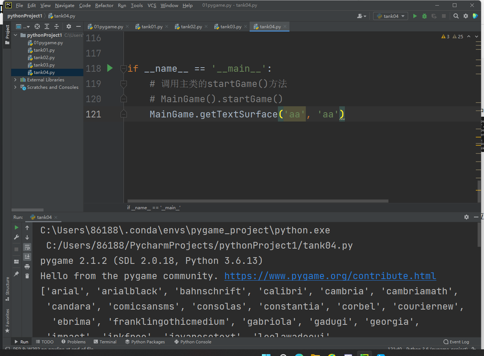Collapse all in Project tool window

tap(57, 26)
